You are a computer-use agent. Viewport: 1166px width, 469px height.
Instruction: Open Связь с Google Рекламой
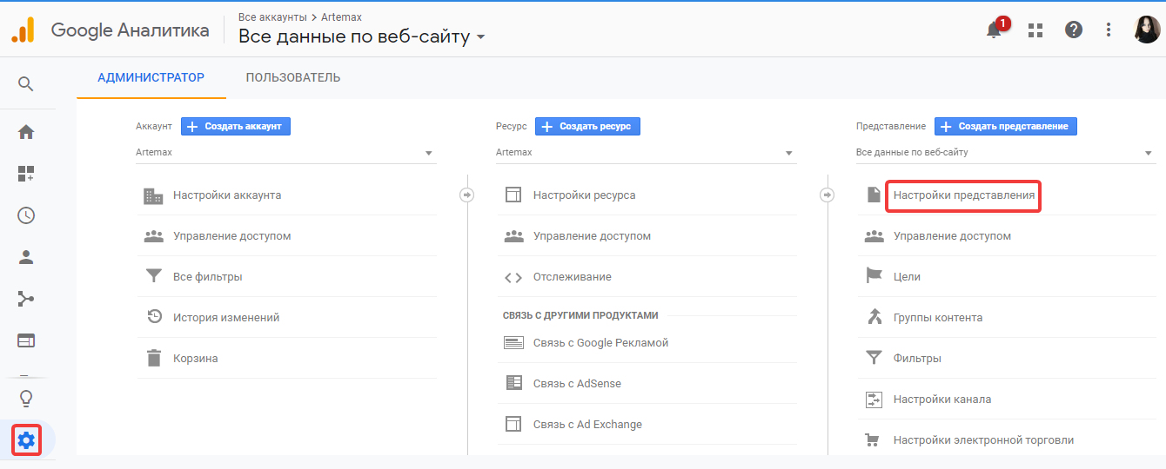pos(600,343)
